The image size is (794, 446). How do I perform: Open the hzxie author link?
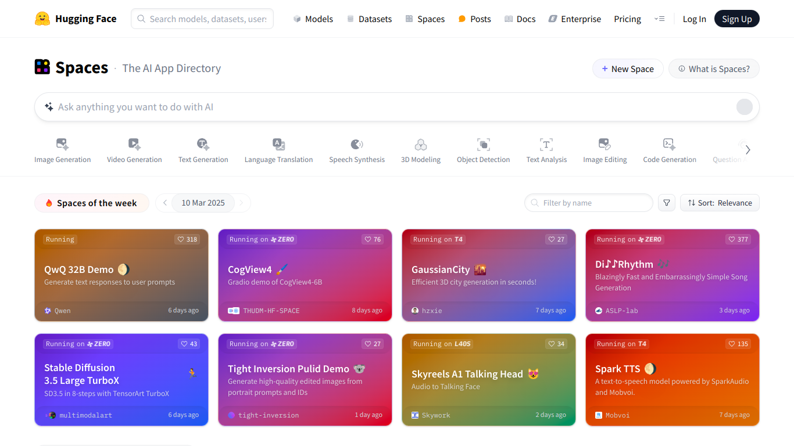click(x=427, y=311)
